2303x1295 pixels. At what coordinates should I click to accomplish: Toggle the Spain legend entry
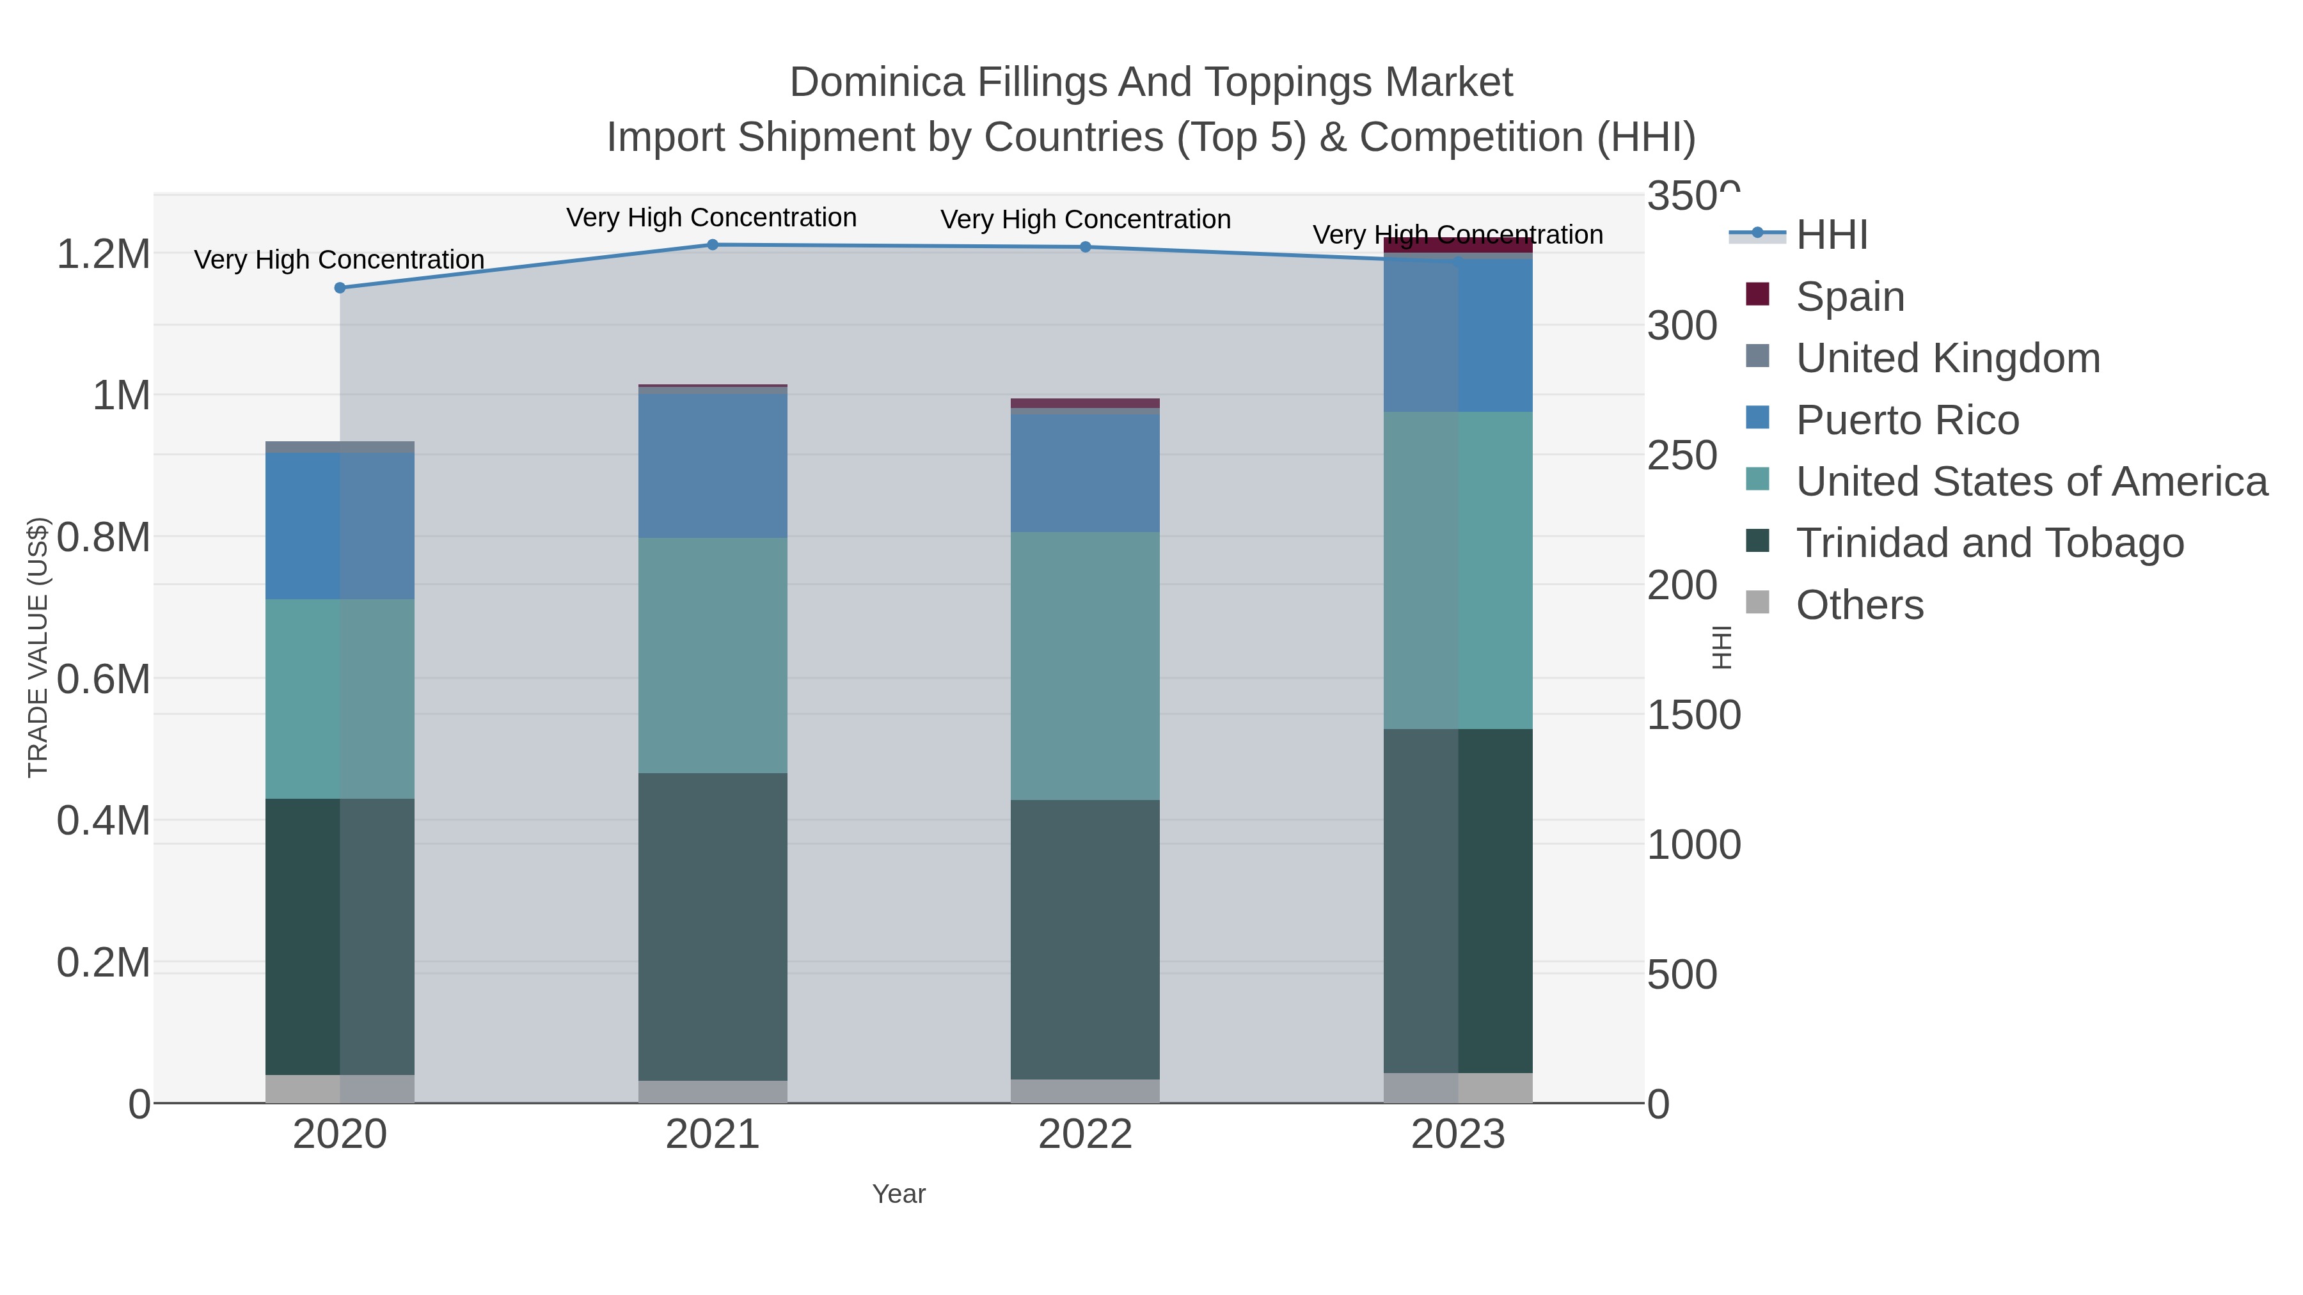(1824, 297)
